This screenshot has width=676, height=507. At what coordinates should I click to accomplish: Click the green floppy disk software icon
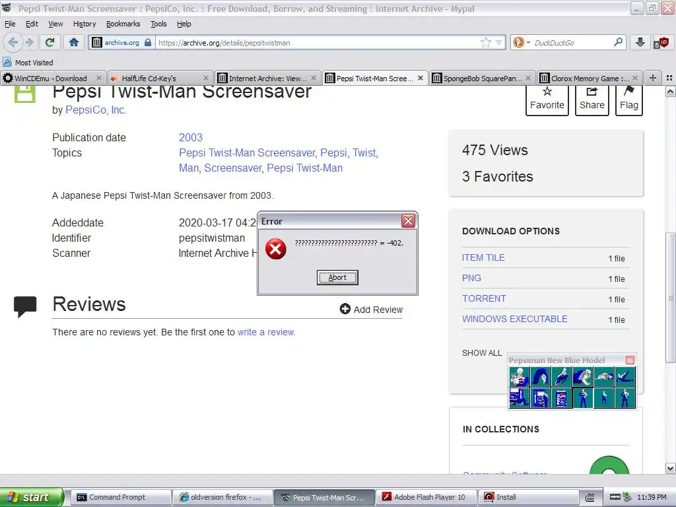click(x=24, y=94)
